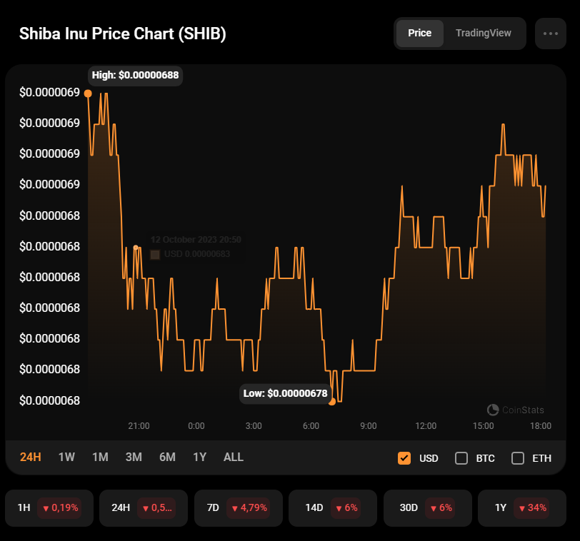Click the 1H price change card
This screenshot has width=580, height=541.
click(x=49, y=507)
